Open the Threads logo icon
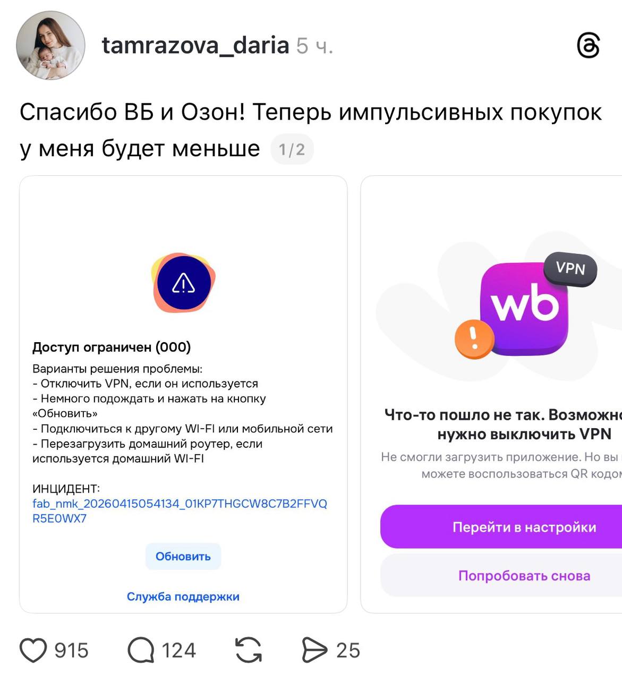The height and width of the screenshot is (680, 622). [588, 45]
